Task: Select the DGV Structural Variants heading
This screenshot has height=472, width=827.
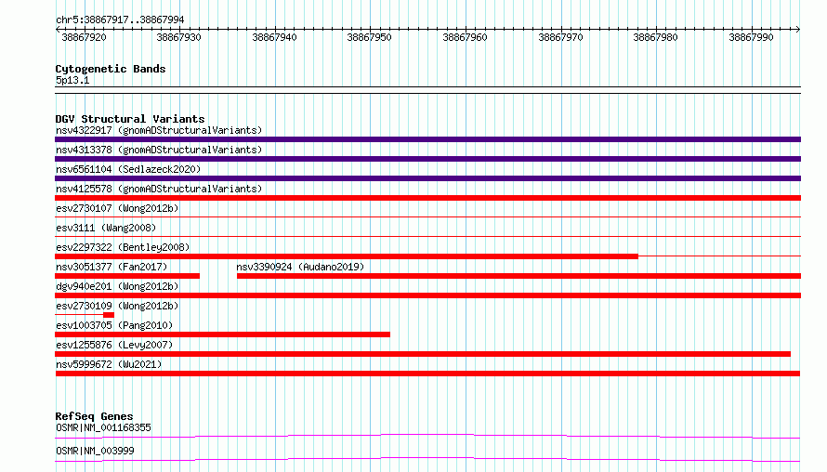Action: (x=130, y=119)
